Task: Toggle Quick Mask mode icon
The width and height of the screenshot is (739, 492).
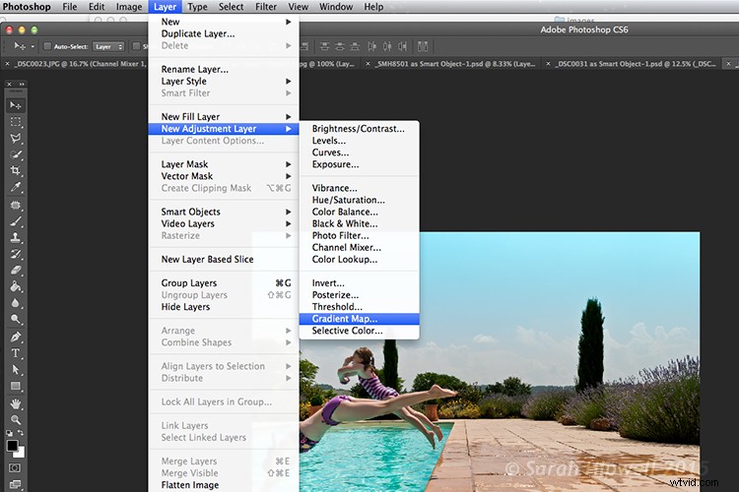Action: pyautogui.click(x=15, y=468)
